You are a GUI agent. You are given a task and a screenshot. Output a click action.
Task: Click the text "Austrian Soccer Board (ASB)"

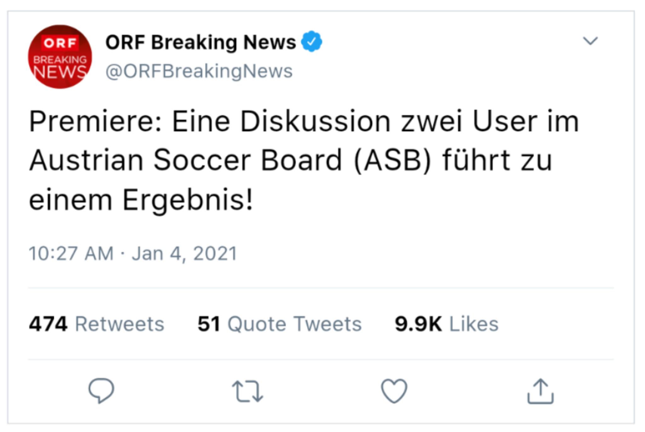click(230, 160)
